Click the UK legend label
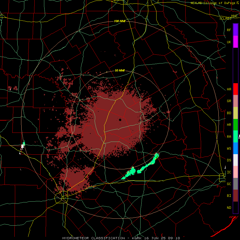Viewport: 240px width, 240px height. [229, 42]
